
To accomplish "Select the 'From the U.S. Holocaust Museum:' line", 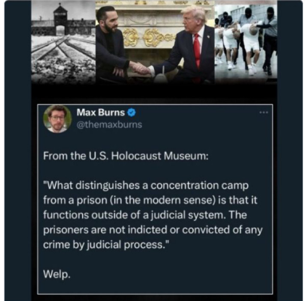I will pos(126,156).
